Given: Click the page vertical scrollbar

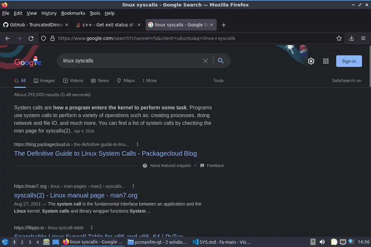Looking at the screenshot, I should pyautogui.click(x=370, y=66).
